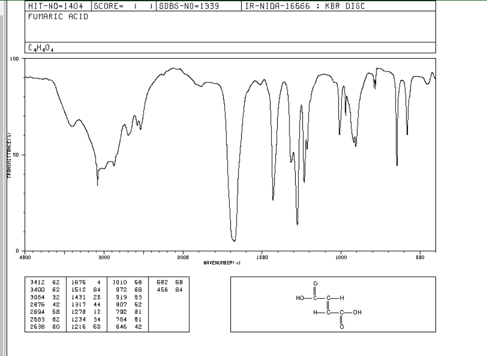The height and width of the screenshot is (356, 487).
Task: Select the fumaric acid structure diagram
Action: click(330, 303)
